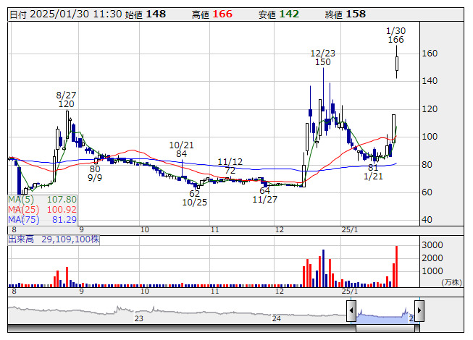This screenshot has width=473, height=340.
Task: Click the 始値 148 opening price
Action: pos(146,14)
